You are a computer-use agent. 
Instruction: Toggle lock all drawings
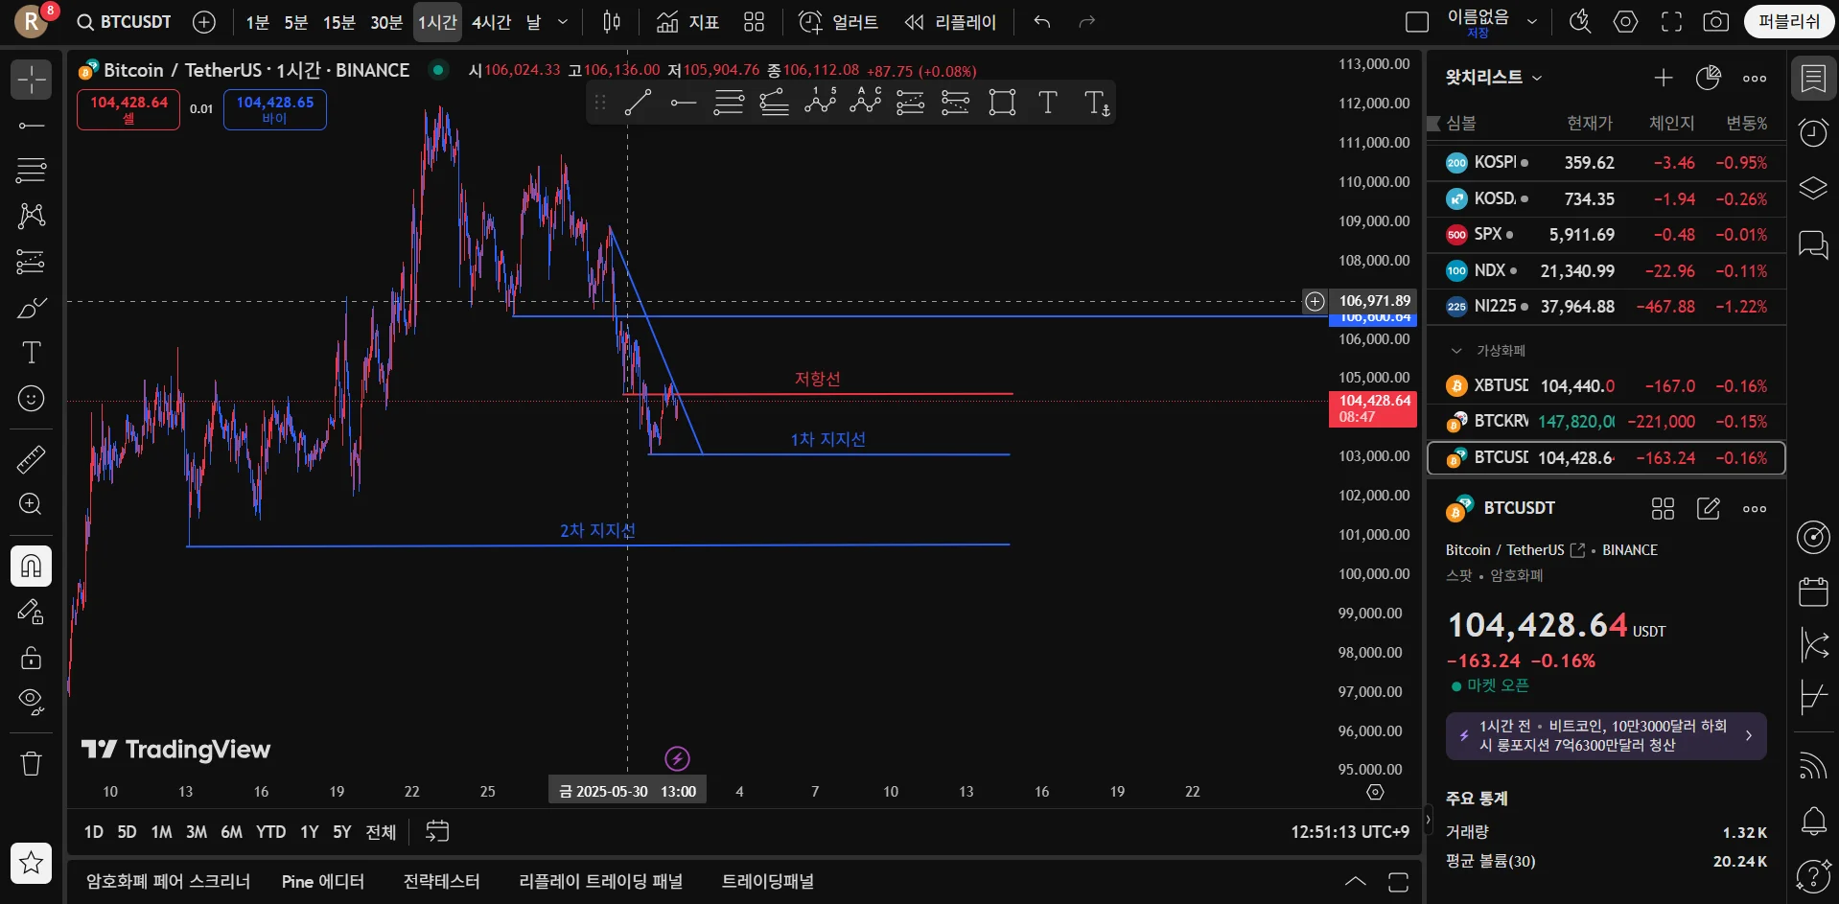click(32, 657)
